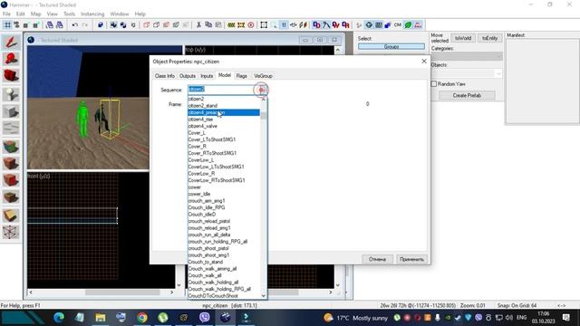Choose citizen2_stand sequence

(224, 106)
